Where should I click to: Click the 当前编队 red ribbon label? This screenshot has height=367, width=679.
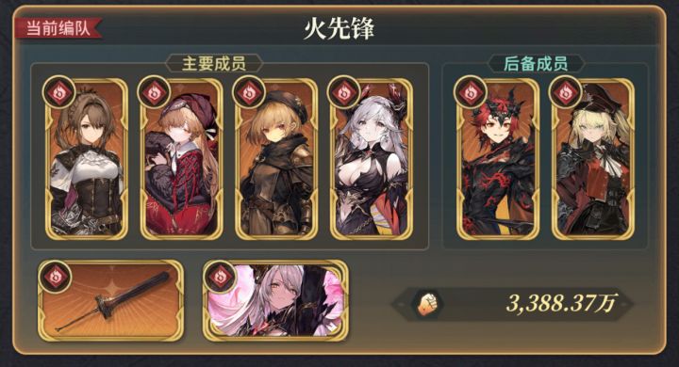[58, 28]
